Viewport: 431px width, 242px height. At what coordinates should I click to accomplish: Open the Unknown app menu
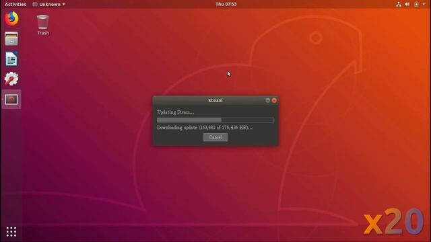[x=49, y=4]
